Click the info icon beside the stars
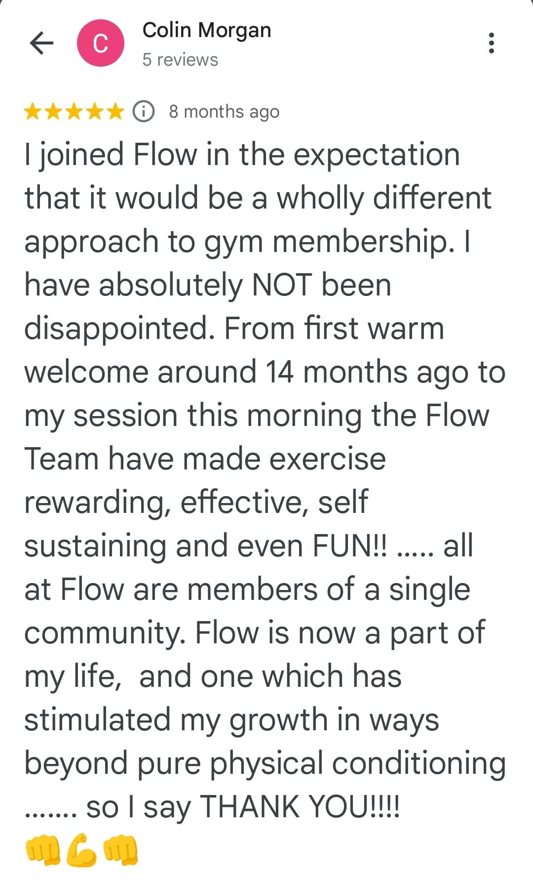The image size is (533, 883). pyautogui.click(x=144, y=112)
